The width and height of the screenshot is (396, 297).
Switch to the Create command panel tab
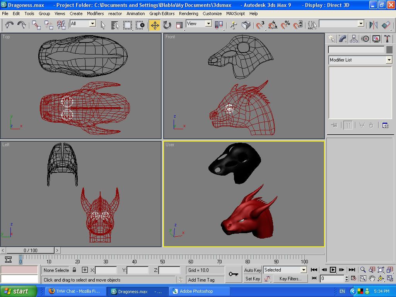[x=331, y=39]
